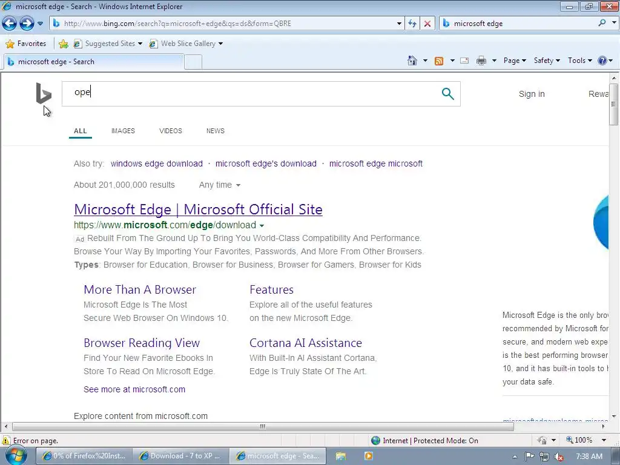Click the Home icon in command bar

pos(412,61)
